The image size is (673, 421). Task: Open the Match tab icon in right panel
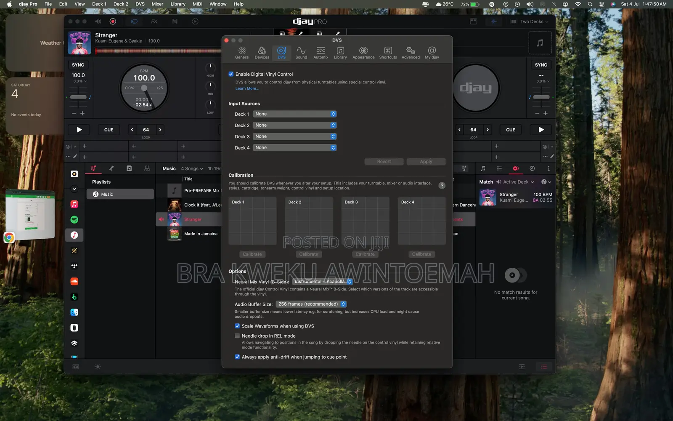coord(516,168)
